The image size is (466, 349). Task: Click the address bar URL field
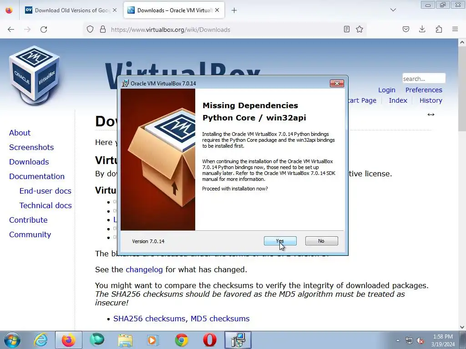[224, 30]
